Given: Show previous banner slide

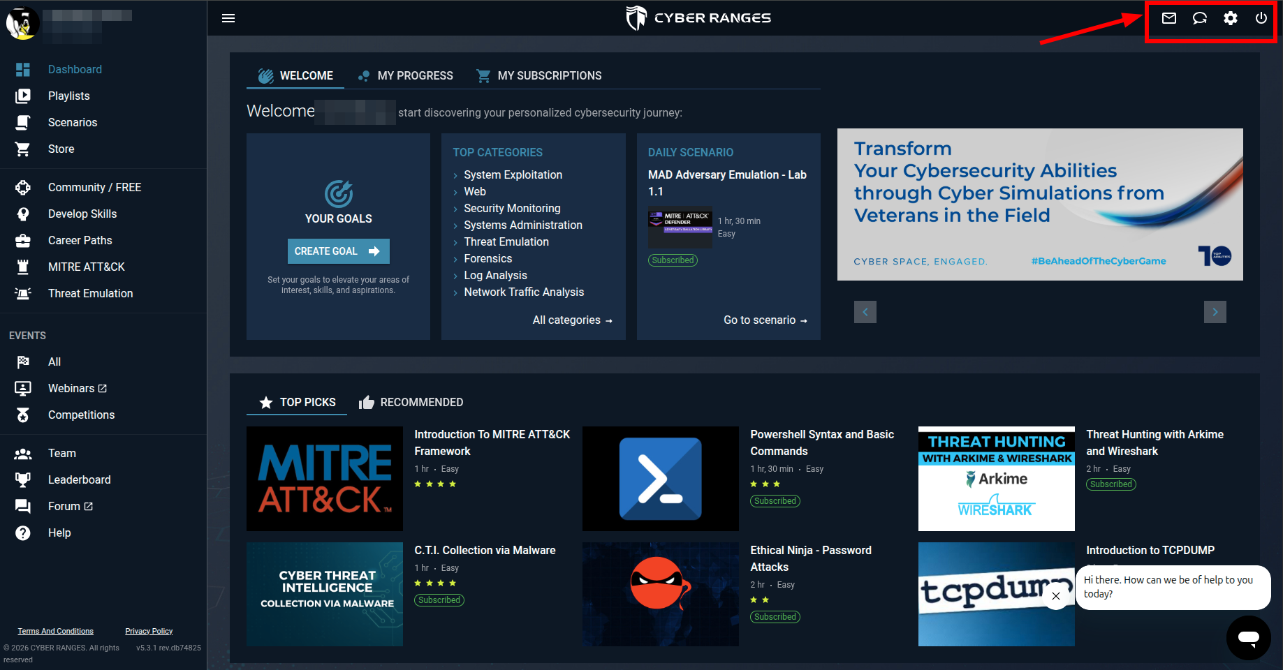Looking at the screenshot, I should pyautogui.click(x=865, y=312).
